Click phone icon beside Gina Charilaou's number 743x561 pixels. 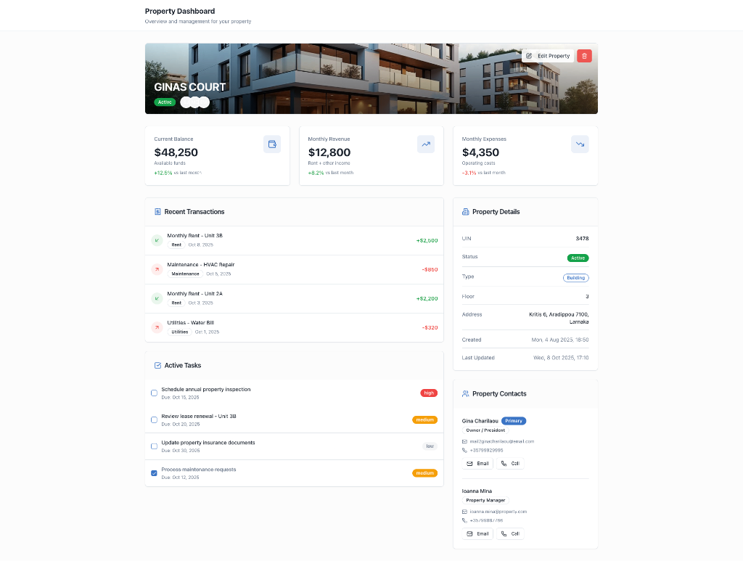point(464,450)
